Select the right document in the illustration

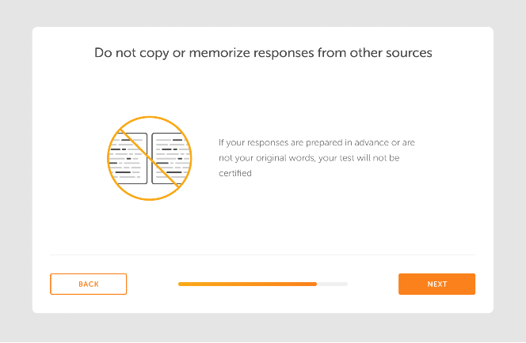click(171, 158)
